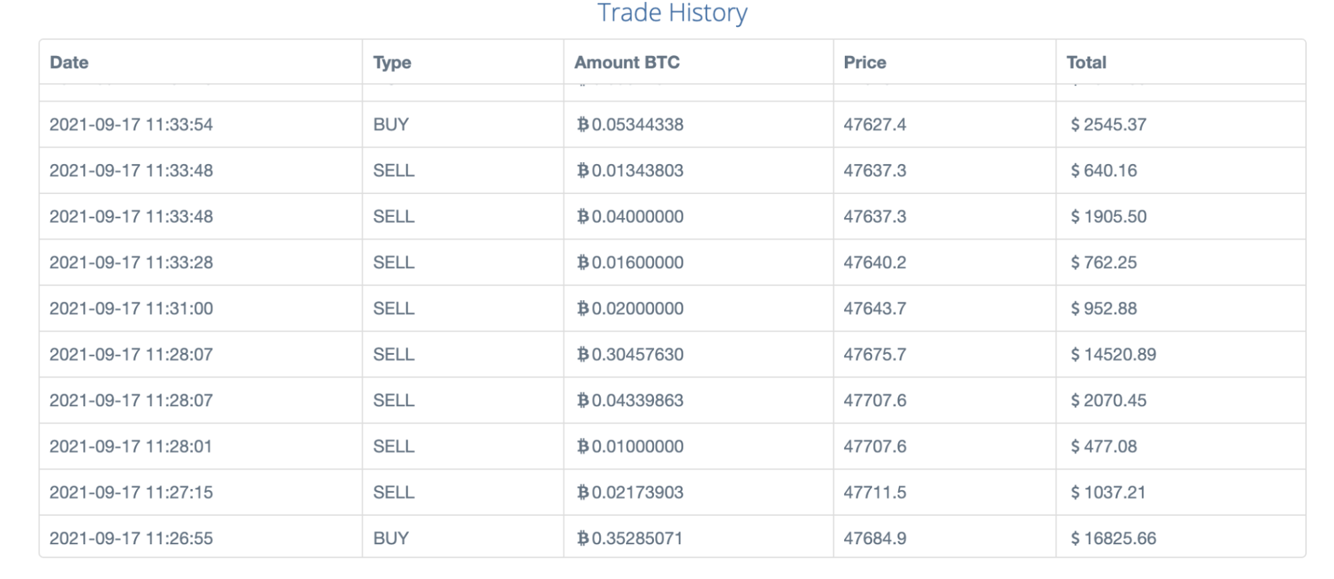Click the bitcoin icon beside 0.02173903
This screenshot has width=1334, height=579.
pos(583,493)
